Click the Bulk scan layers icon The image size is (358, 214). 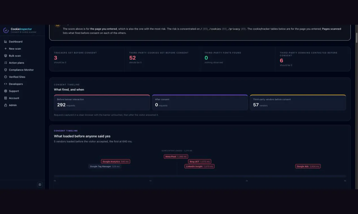click(x=6, y=56)
